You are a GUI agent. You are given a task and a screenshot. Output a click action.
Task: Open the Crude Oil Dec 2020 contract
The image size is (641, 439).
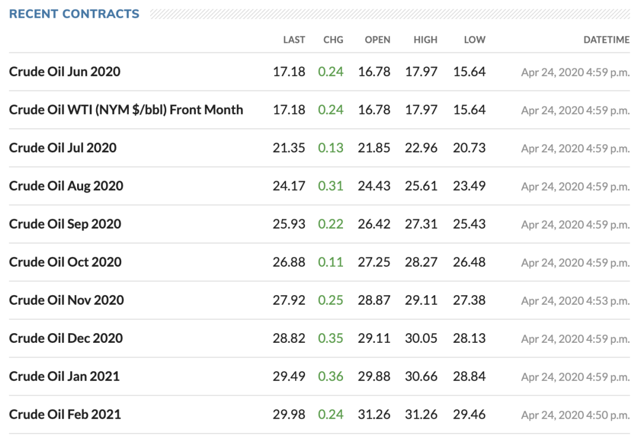point(66,338)
